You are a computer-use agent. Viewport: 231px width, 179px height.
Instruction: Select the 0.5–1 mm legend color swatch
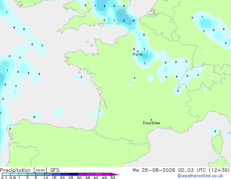(15, 174)
